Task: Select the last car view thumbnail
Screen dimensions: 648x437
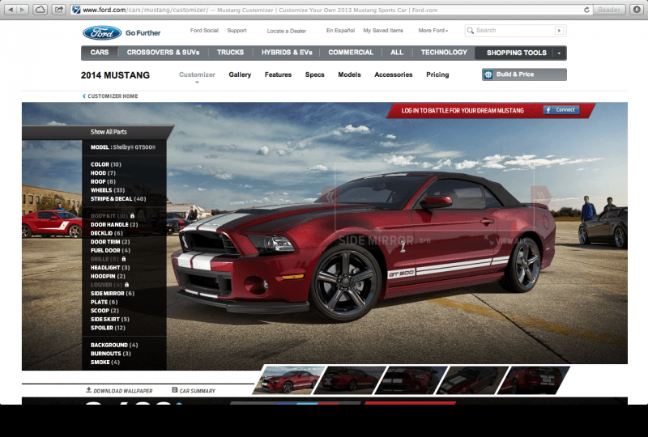Action: pos(534,380)
